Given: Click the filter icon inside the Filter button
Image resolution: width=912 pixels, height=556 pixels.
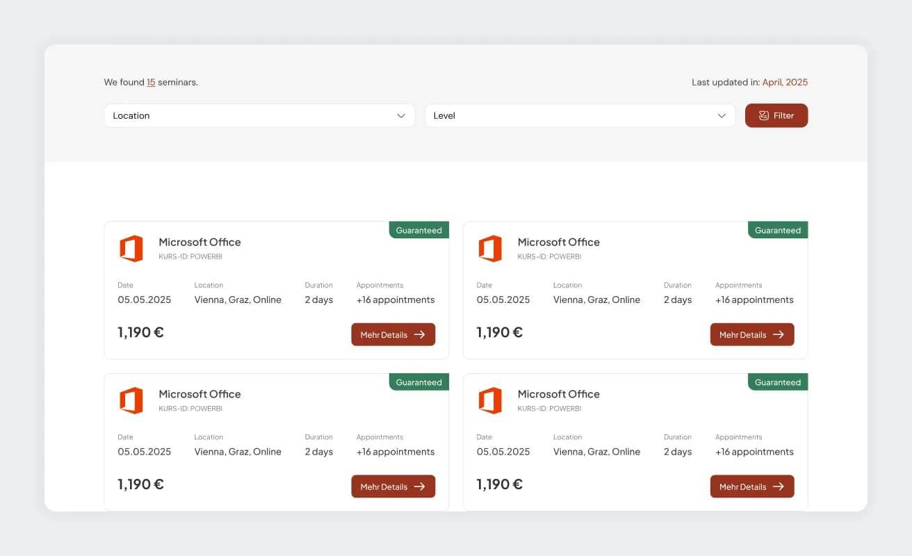Looking at the screenshot, I should tap(764, 115).
